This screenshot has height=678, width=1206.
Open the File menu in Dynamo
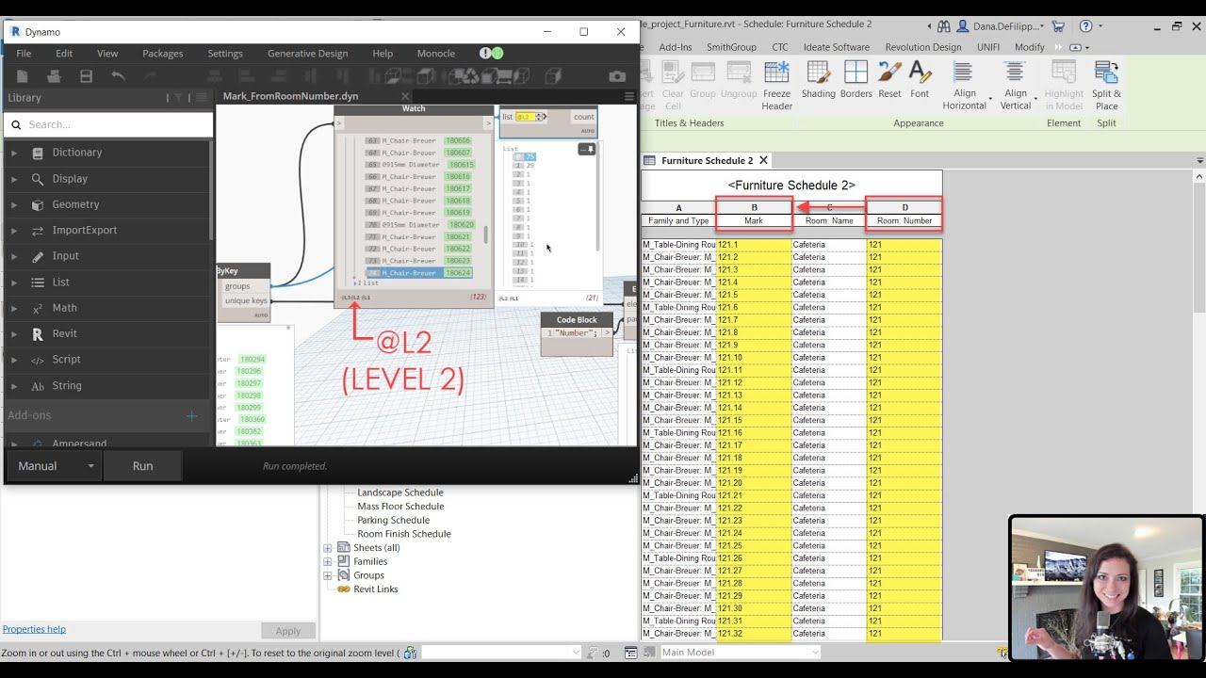pos(24,54)
